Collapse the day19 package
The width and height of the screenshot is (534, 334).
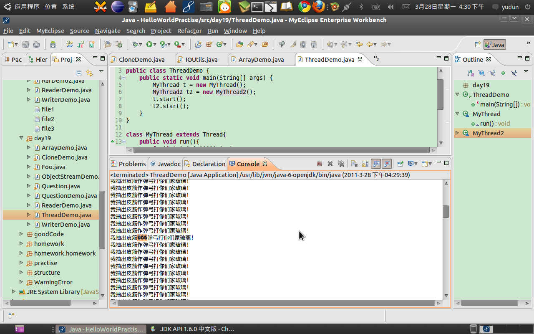click(x=21, y=138)
